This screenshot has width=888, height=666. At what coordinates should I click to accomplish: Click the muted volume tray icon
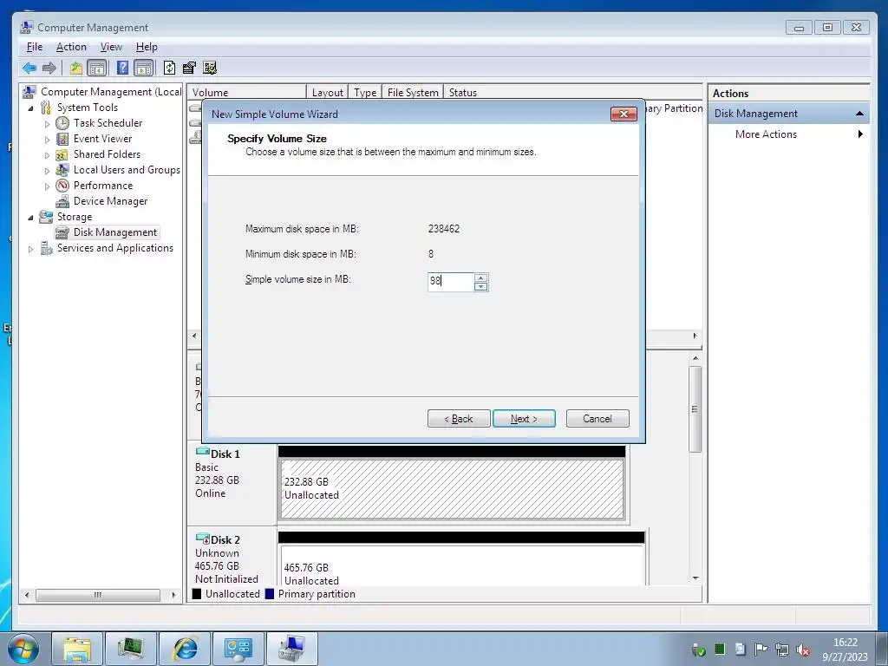[802, 650]
